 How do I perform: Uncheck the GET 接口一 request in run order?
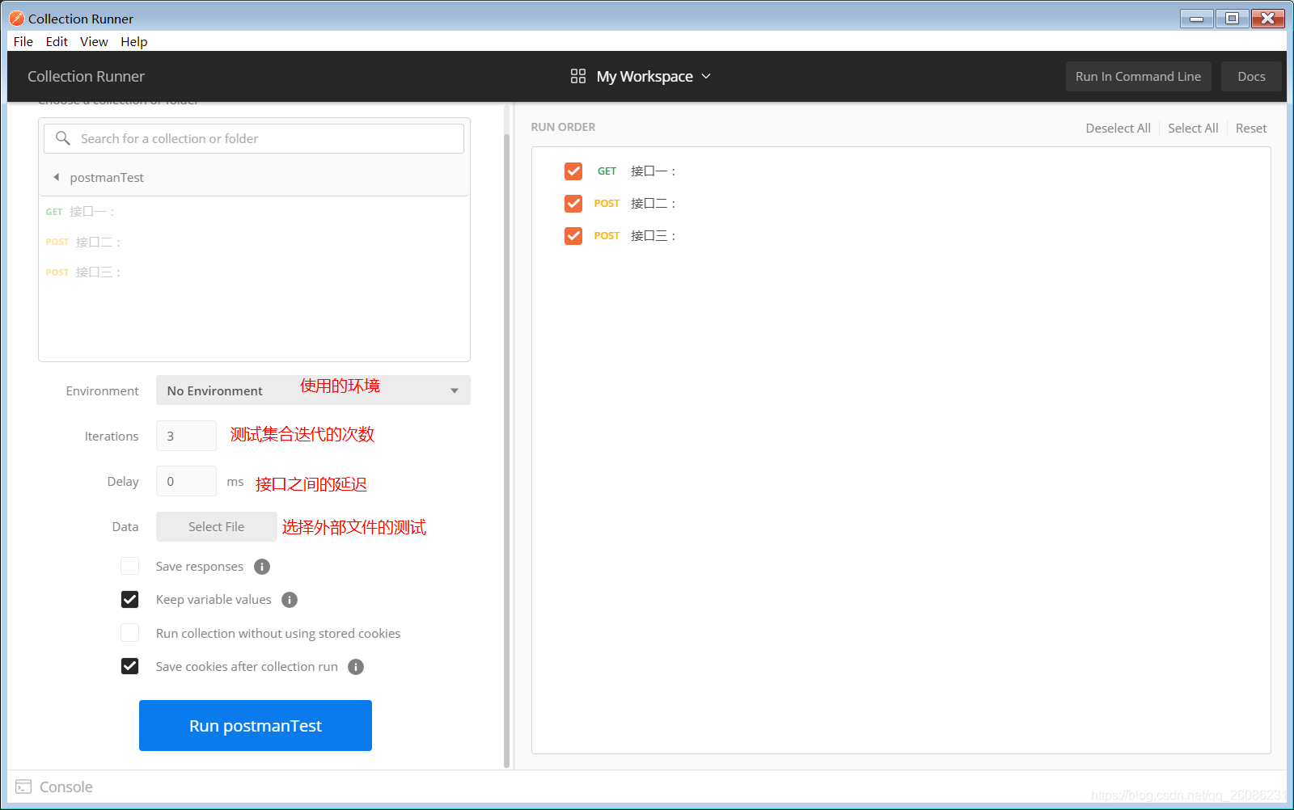click(573, 171)
